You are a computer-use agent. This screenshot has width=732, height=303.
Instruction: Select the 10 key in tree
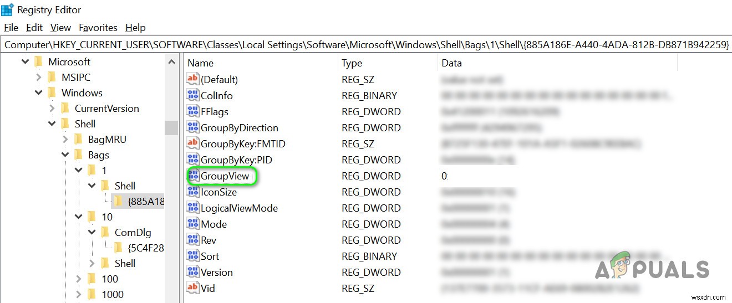pyautogui.click(x=107, y=217)
